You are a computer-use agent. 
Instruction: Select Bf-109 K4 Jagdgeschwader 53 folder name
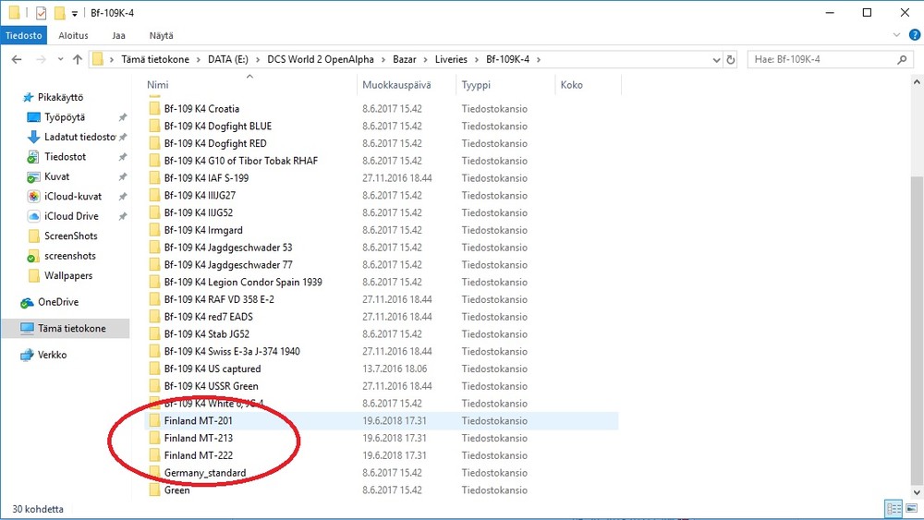point(228,248)
